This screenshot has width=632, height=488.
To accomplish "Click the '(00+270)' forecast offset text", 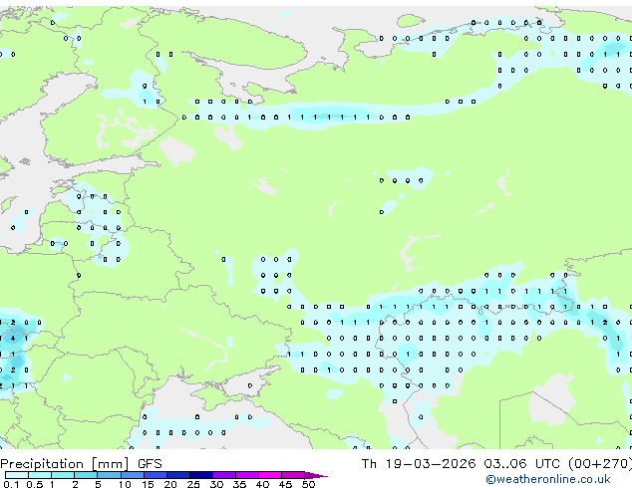I will pyautogui.click(x=600, y=464).
